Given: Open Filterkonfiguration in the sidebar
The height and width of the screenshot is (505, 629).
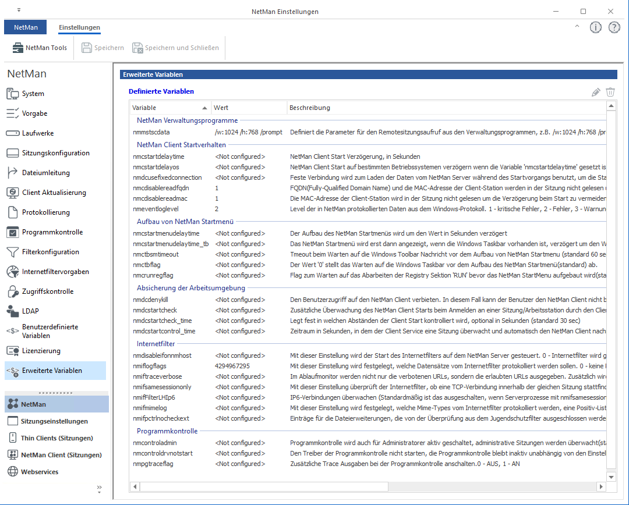Looking at the screenshot, I should pos(50,252).
